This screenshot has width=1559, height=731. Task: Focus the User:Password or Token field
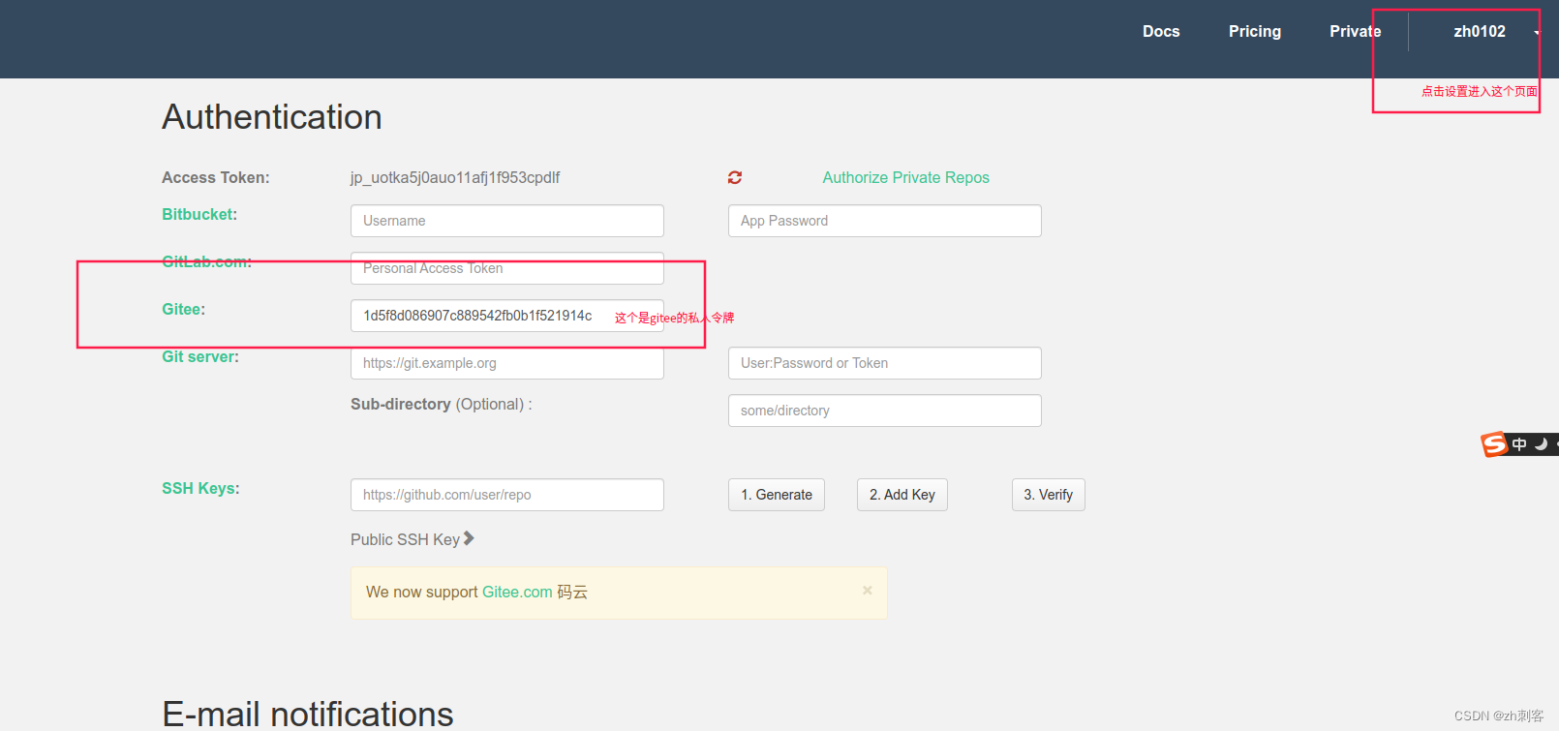[885, 363]
